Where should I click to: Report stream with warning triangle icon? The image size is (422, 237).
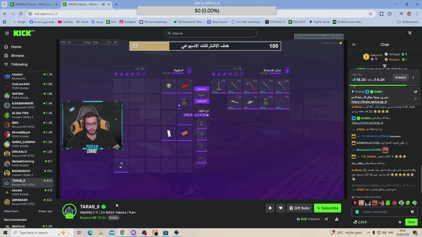click(x=337, y=219)
